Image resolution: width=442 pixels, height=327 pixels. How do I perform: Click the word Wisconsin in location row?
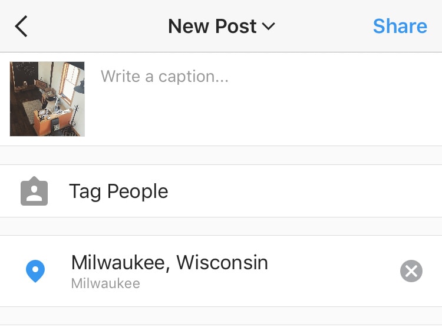[222, 262]
